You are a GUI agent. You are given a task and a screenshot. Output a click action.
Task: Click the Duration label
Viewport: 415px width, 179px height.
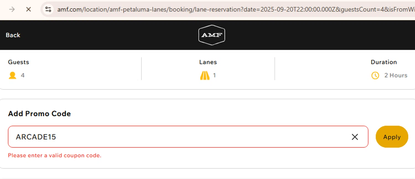click(x=384, y=62)
